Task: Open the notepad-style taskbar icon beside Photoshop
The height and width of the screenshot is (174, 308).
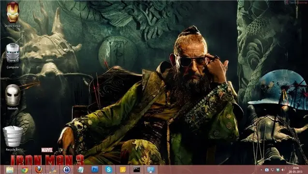Action: (x=81, y=170)
